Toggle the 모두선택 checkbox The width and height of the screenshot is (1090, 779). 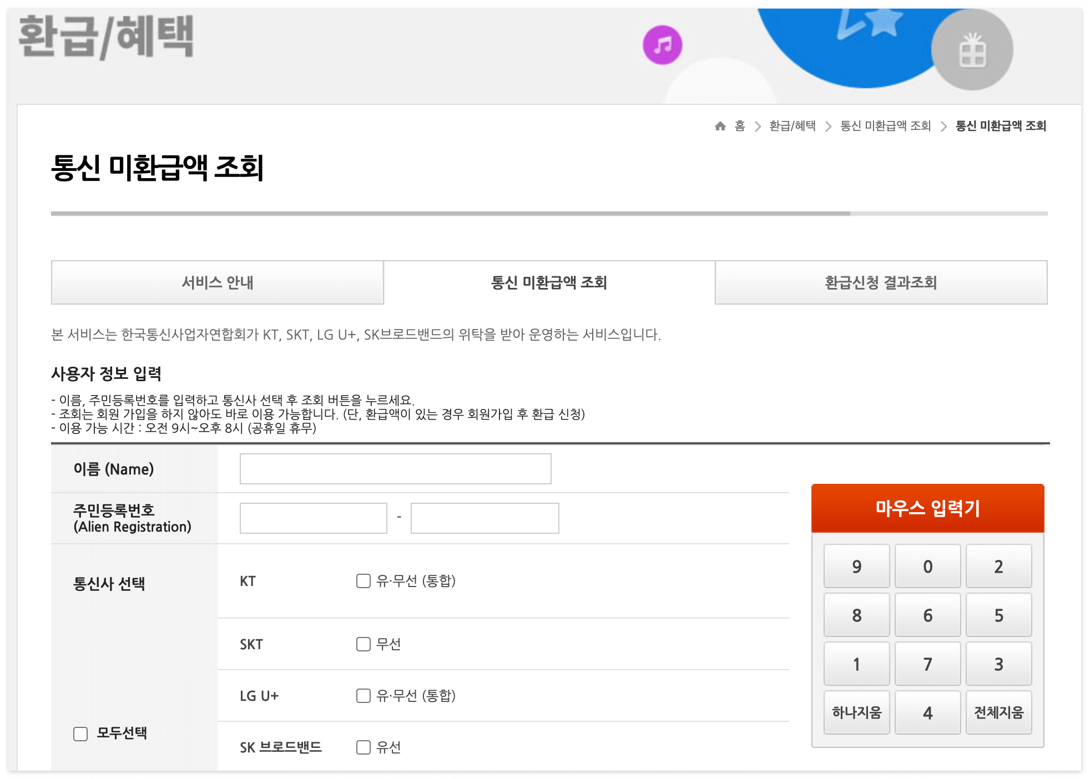click(x=80, y=734)
